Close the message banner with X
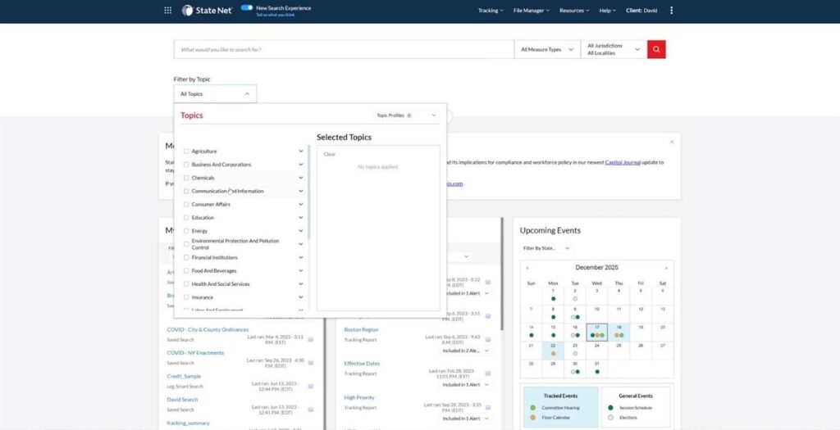 (x=672, y=142)
